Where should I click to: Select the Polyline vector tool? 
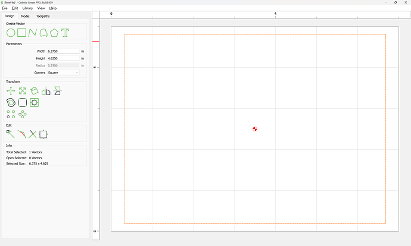pos(33,33)
